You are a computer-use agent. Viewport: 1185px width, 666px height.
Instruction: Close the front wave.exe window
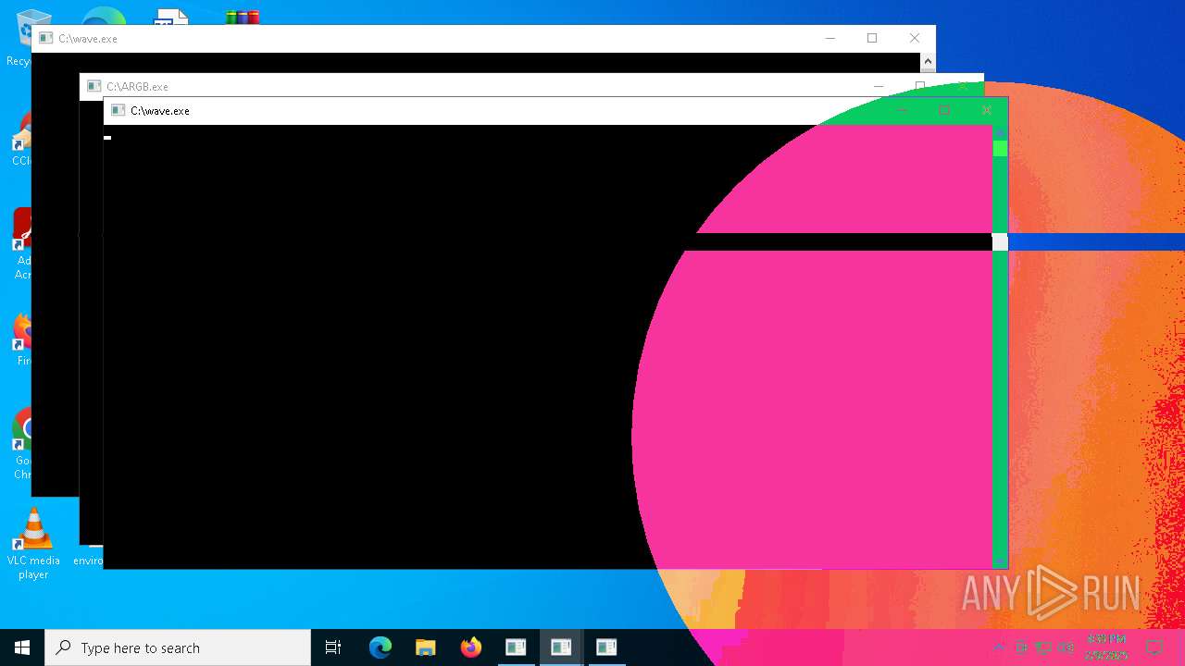tap(987, 110)
